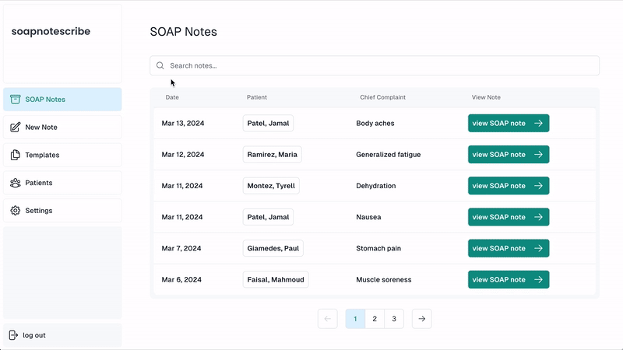Go to next page with right arrow

[x=421, y=319]
